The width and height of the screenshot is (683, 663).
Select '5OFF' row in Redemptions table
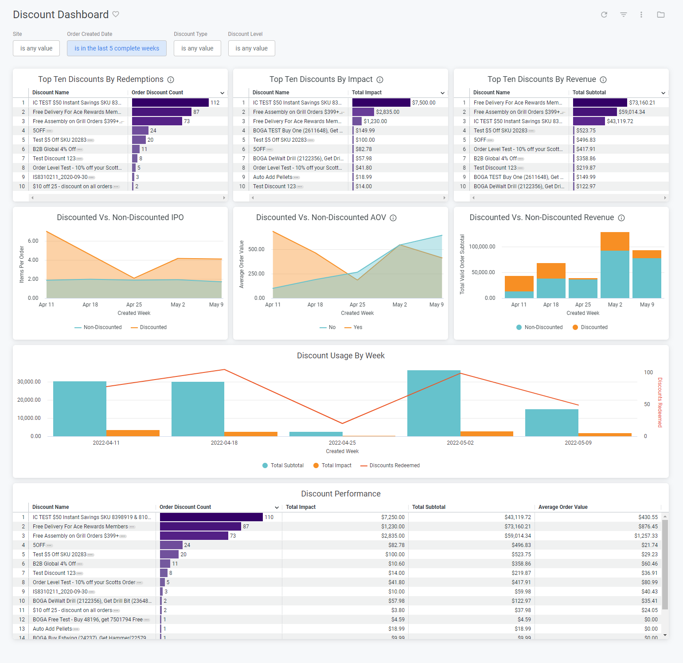[x=120, y=131]
